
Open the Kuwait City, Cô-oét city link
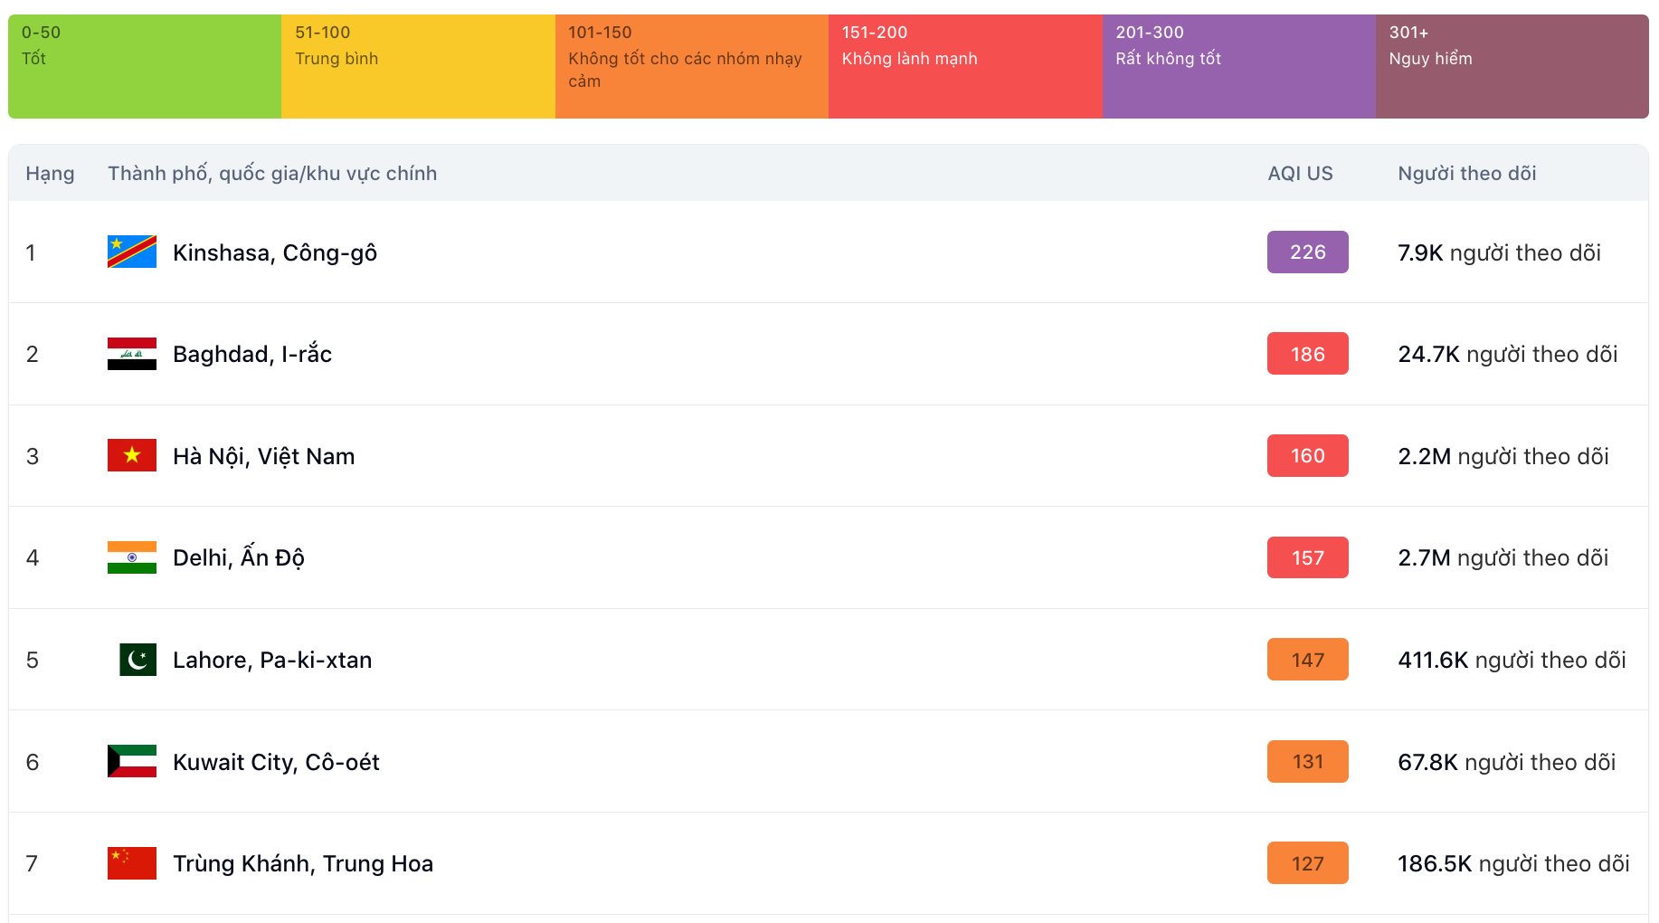pyautogui.click(x=276, y=762)
